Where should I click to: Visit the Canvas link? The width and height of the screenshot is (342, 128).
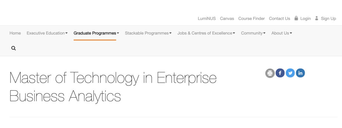pos(227,19)
